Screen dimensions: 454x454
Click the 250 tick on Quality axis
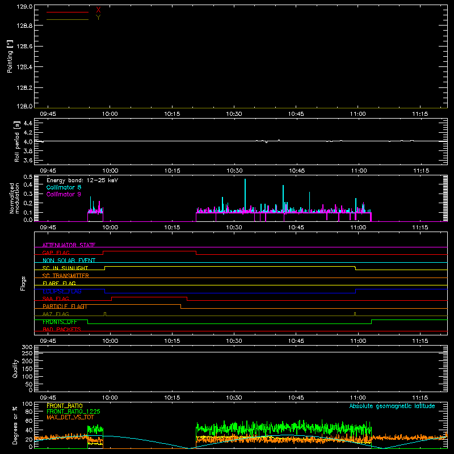click(x=27, y=354)
